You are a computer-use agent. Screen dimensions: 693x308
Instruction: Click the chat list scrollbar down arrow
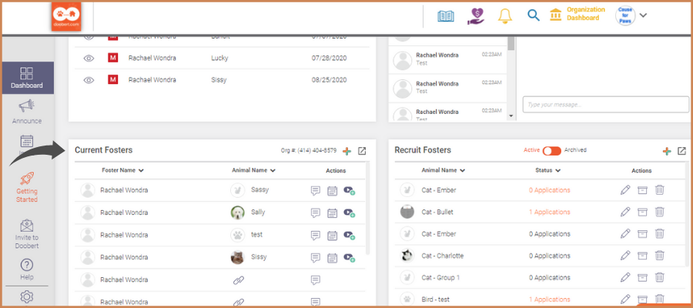pos(511,116)
